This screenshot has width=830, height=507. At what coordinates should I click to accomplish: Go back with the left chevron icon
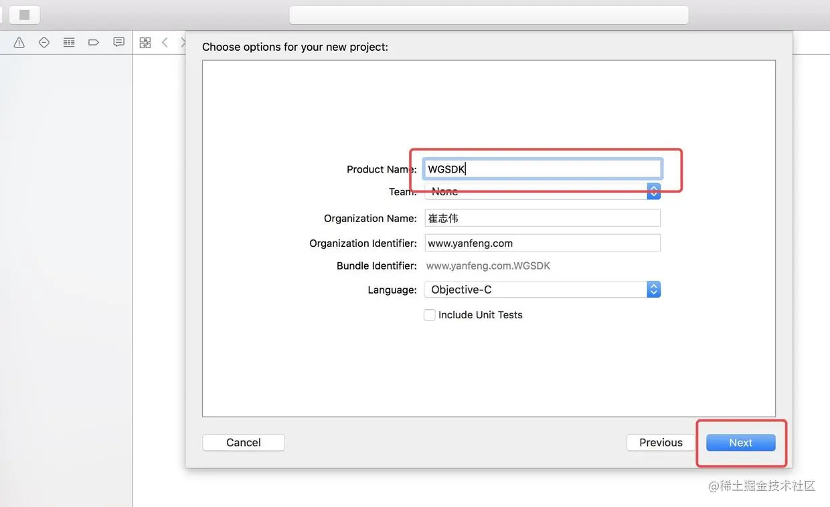[165, 43]
